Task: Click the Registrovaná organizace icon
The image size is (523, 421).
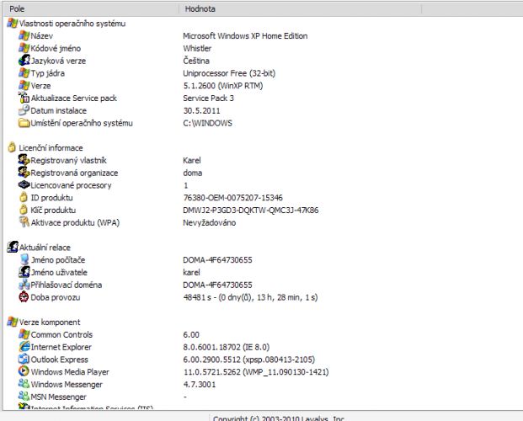Action: tap(24, 172)
